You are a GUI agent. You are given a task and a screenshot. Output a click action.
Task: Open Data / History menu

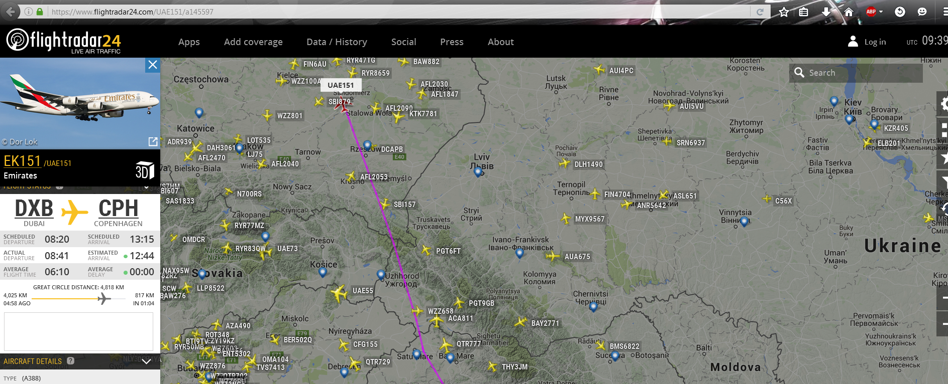pos(337,42)
